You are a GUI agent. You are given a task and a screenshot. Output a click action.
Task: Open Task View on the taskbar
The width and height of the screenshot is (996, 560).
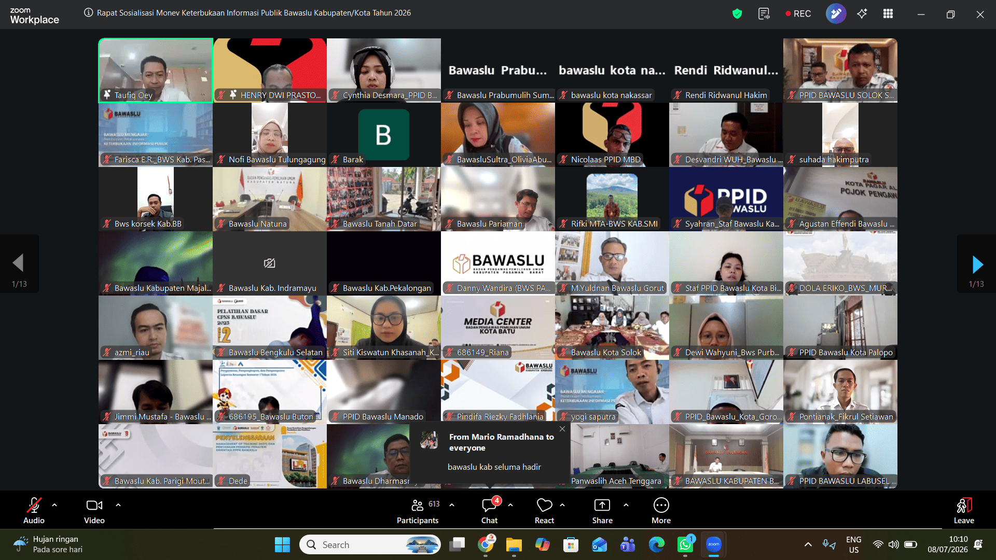[457, 545]
